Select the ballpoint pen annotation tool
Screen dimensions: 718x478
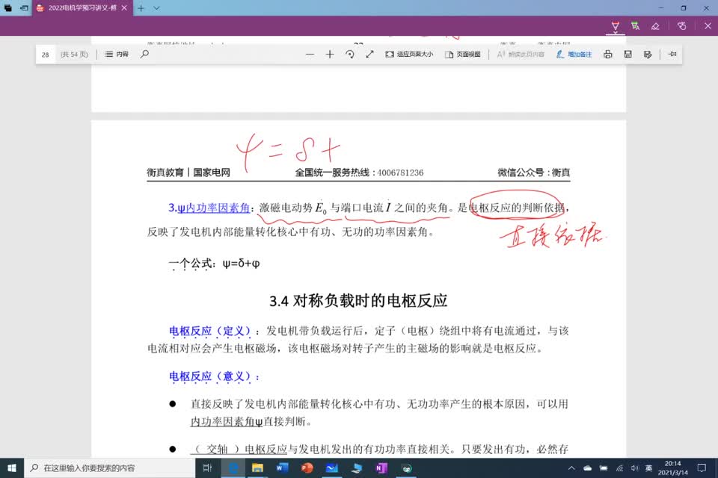point(615,25)
